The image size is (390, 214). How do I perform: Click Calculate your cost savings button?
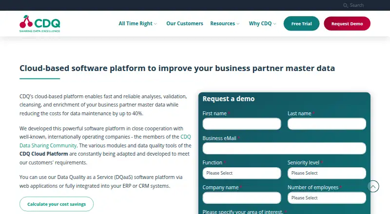click(x=57, y=204)
